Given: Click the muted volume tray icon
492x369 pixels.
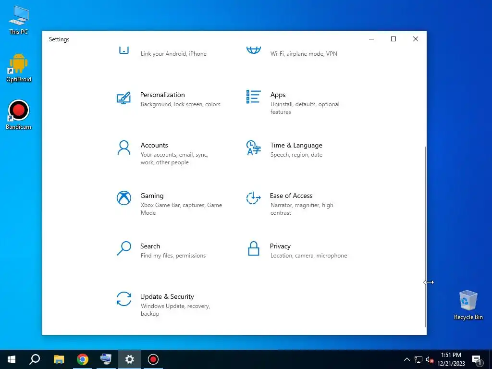Looking at the screenshot, I should tap(430, 359).
